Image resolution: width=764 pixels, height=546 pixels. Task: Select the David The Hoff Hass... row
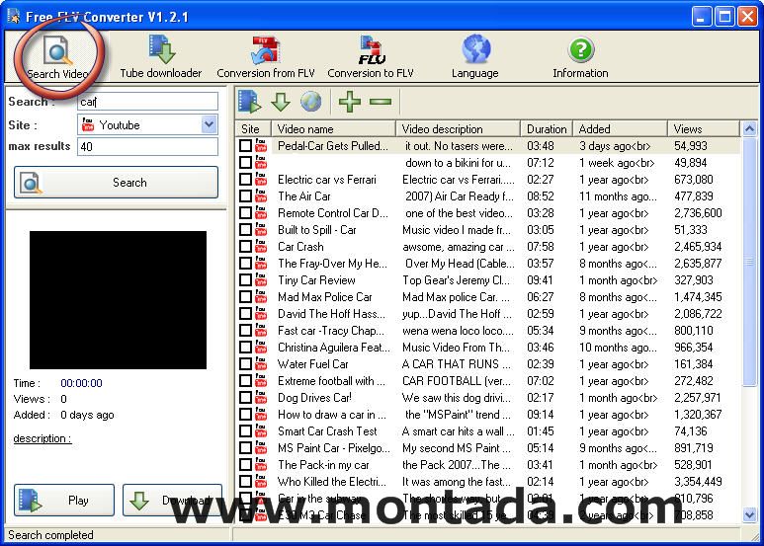coord(488,313)
